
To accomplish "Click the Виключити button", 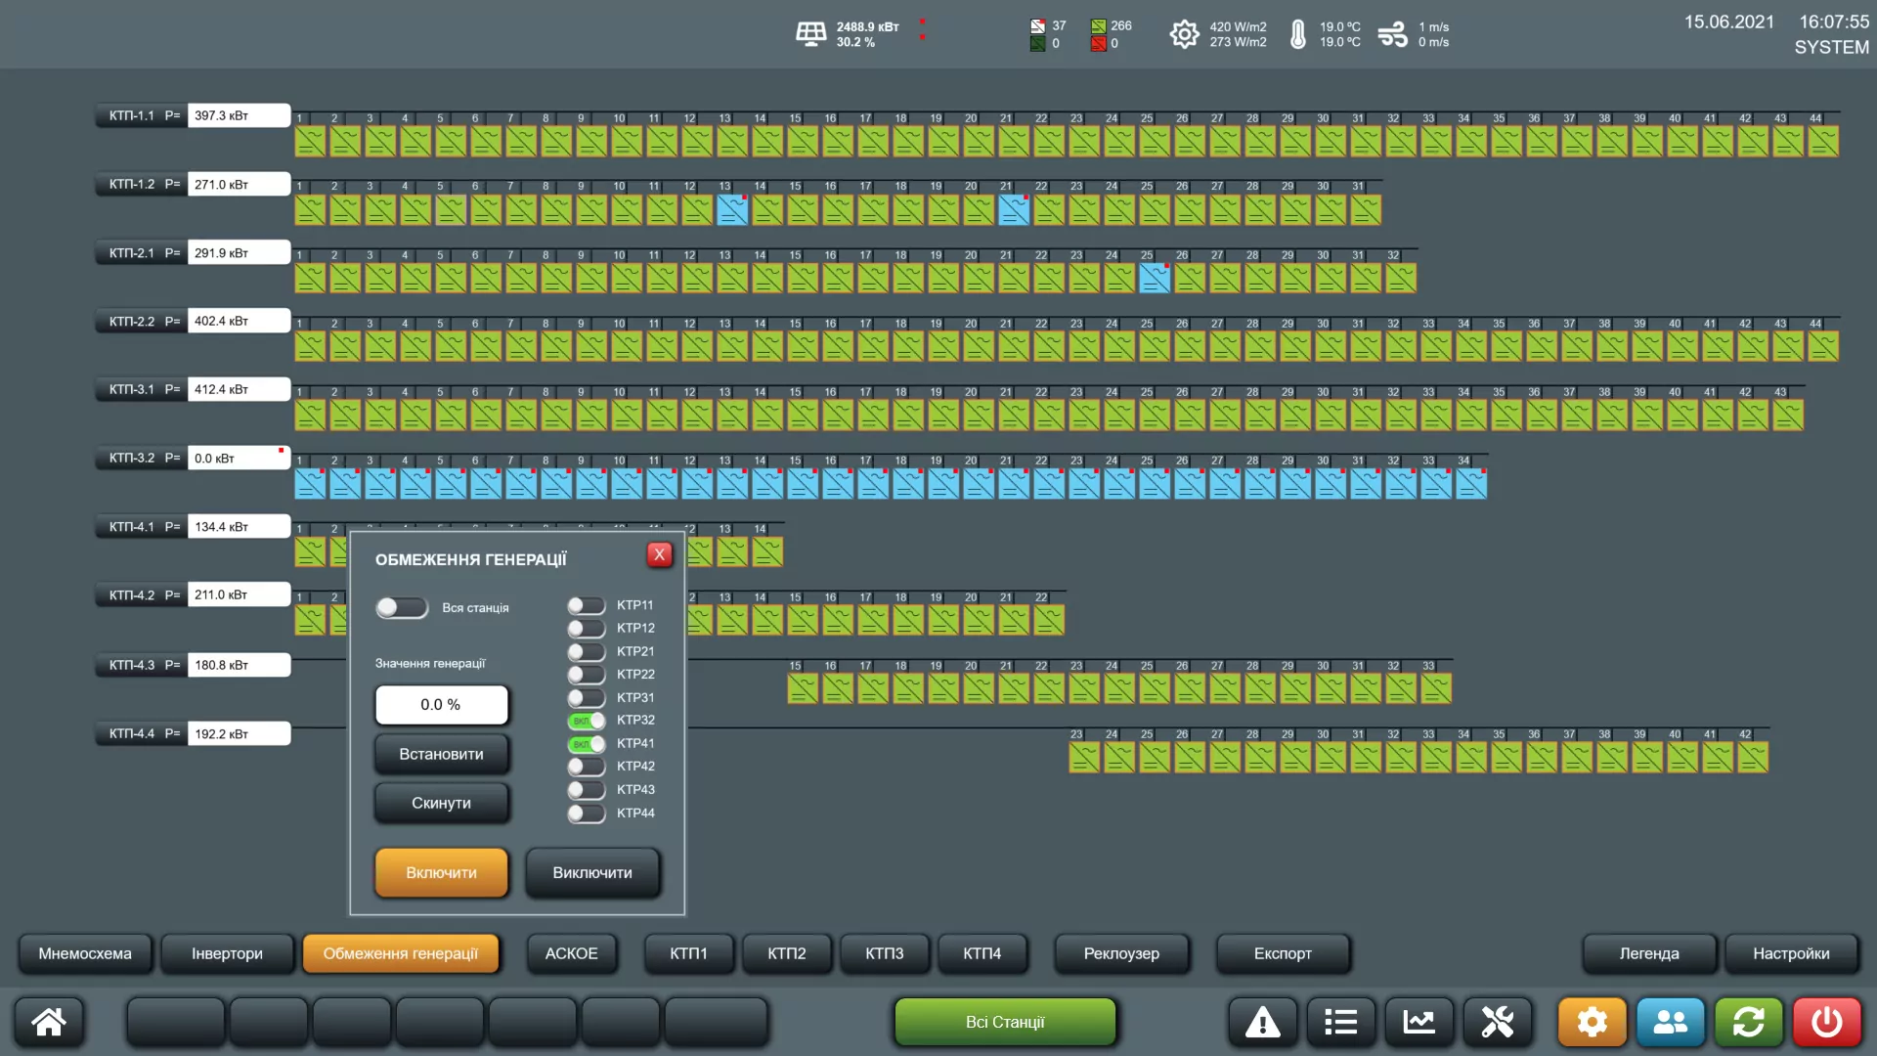I will tap(592, 872).
